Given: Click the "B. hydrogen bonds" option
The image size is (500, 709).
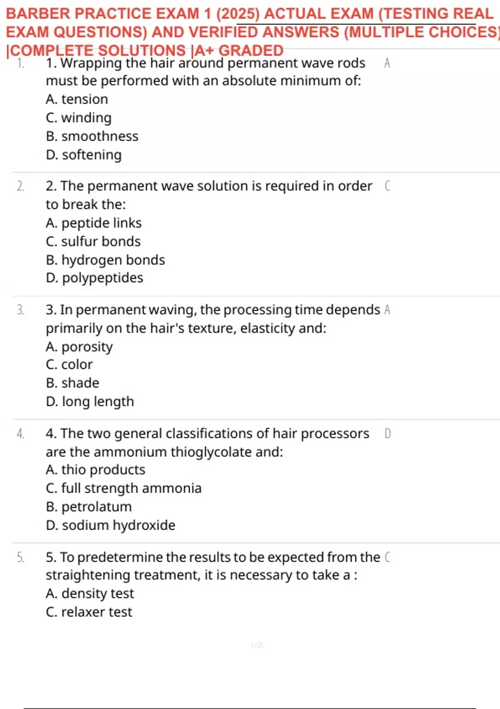Looking at the screenshot, I should (x=105, y=260).
